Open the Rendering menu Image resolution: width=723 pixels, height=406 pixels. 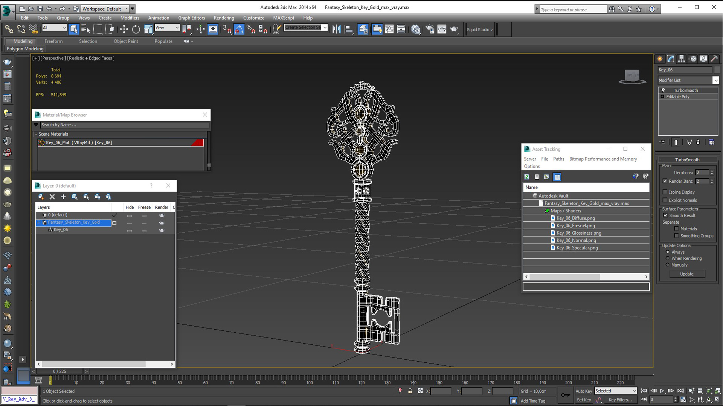point(224,18)
